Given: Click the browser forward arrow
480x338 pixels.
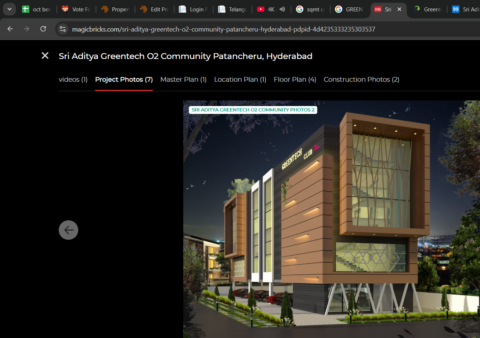Looking at the screenshot, I should click(26, 29).
